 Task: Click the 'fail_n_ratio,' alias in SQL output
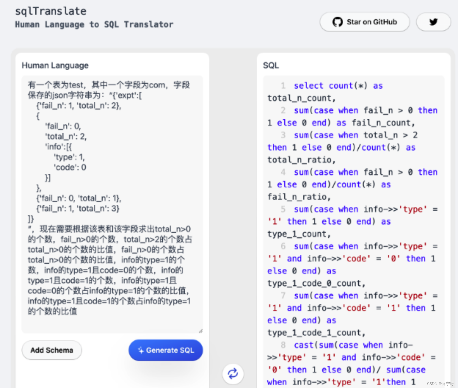[299, 197]
